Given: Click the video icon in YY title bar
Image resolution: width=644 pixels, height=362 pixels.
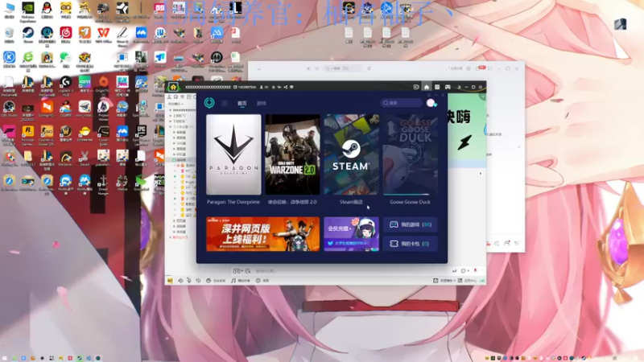Looking at the screenshot, I should (x=415, y=87).
